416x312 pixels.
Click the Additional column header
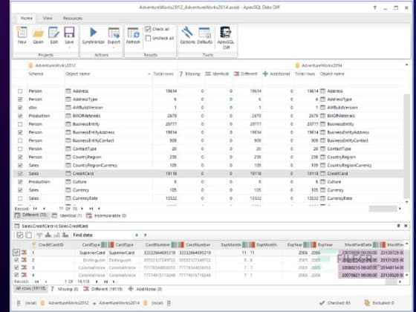pyautogui.click(x=276, y=74)
